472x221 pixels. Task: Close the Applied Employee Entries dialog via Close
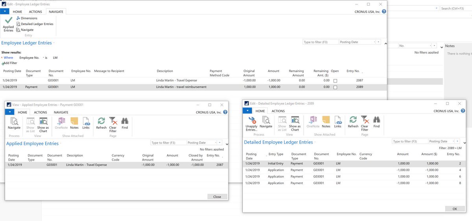[217, 197]
